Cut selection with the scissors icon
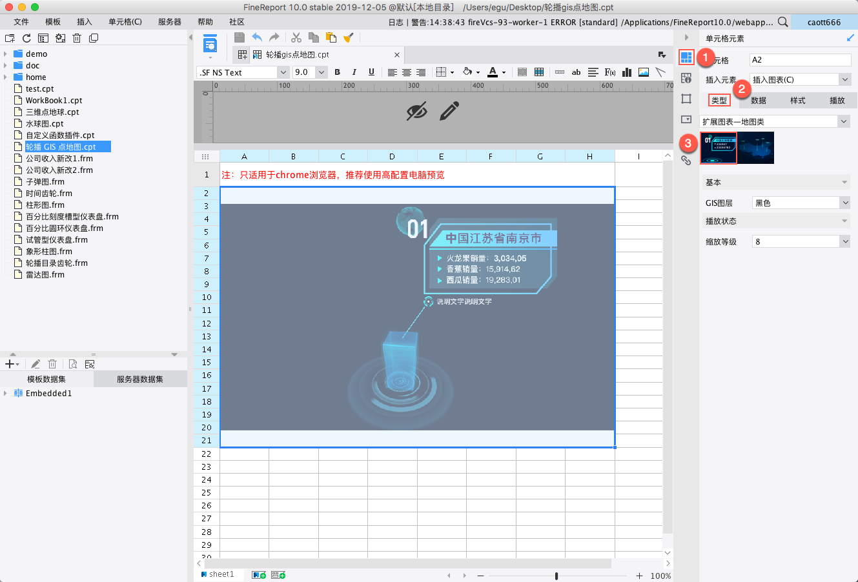Screen dimensions: 858x582 coord(296,37)
